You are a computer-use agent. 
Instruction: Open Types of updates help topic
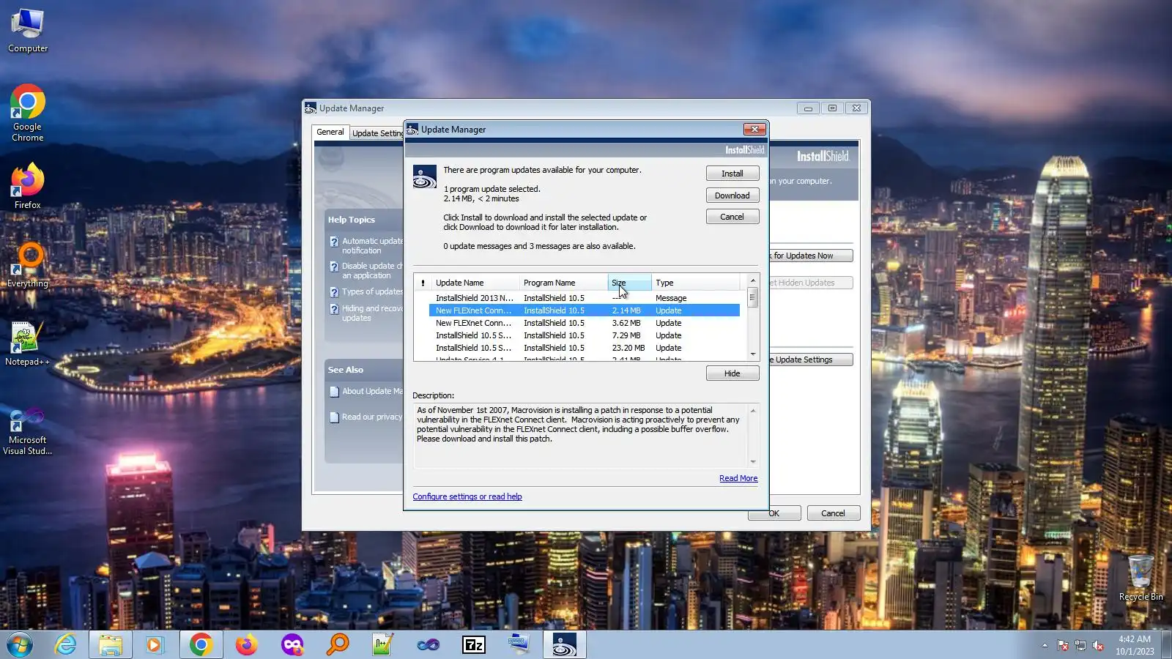tap(372, 291)
